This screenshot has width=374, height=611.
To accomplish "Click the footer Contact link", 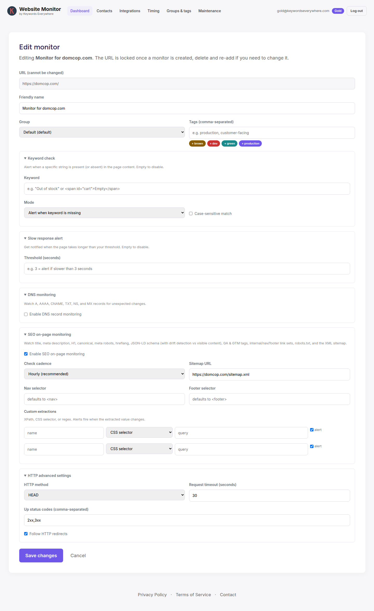I will [228, 595].
